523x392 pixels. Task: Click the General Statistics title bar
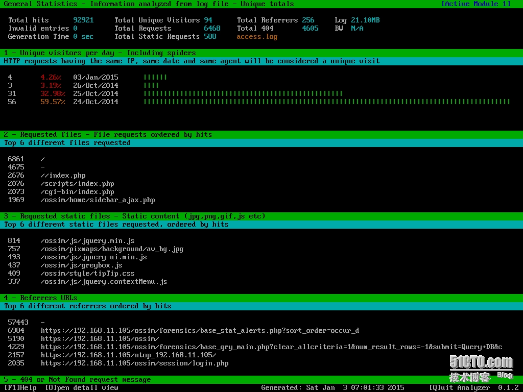pyautogui.click(x=261, y=4)
